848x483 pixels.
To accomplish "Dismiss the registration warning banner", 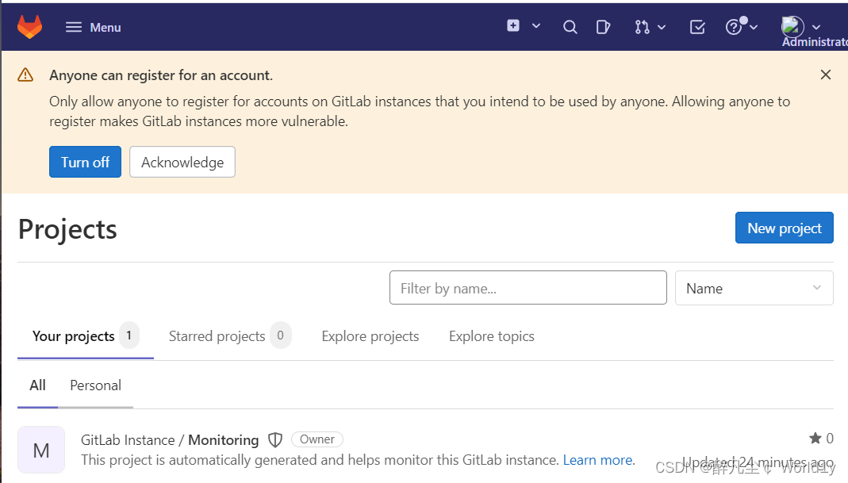I will click(826, 75).
